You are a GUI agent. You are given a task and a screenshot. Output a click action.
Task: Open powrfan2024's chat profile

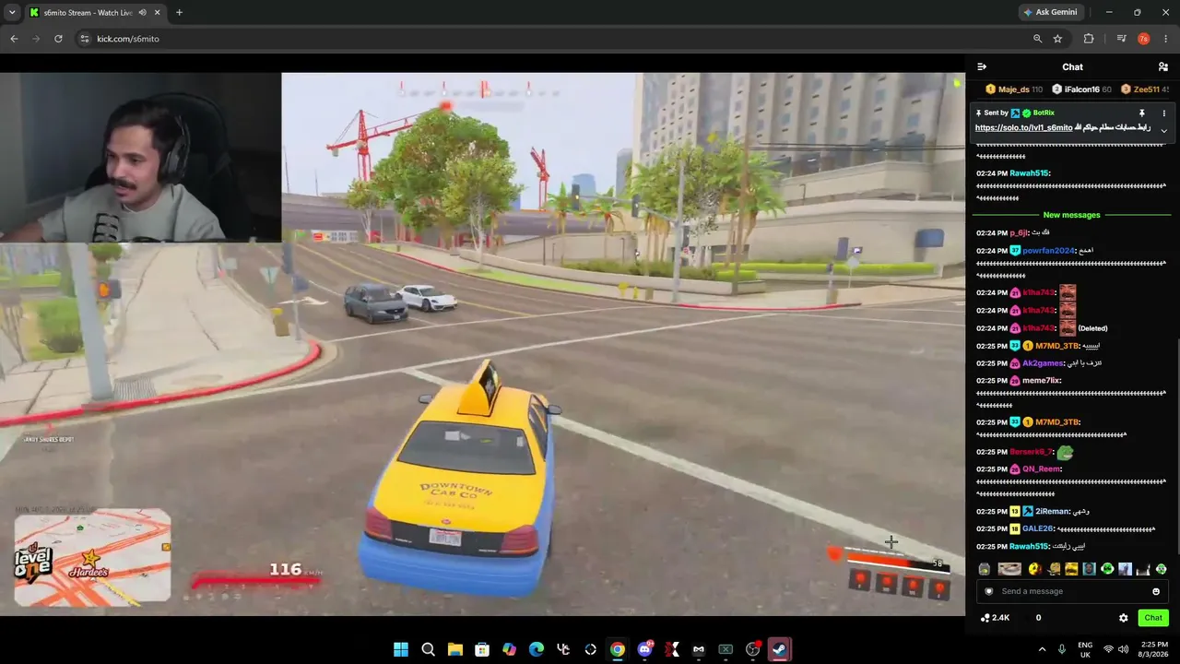coord(1049,251)
